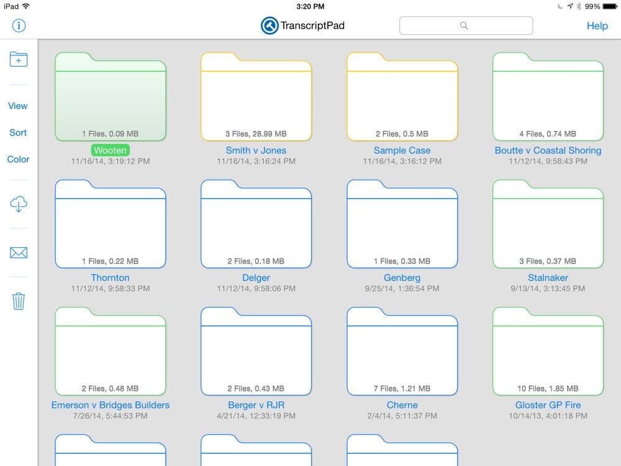
Task: Tap the envelope email icon
Action: coord(19,252)
